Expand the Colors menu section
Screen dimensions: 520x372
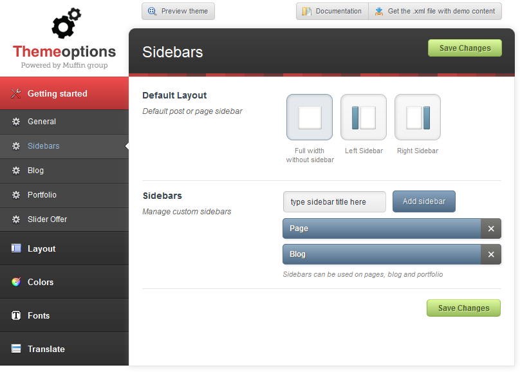tap(64, 282)
